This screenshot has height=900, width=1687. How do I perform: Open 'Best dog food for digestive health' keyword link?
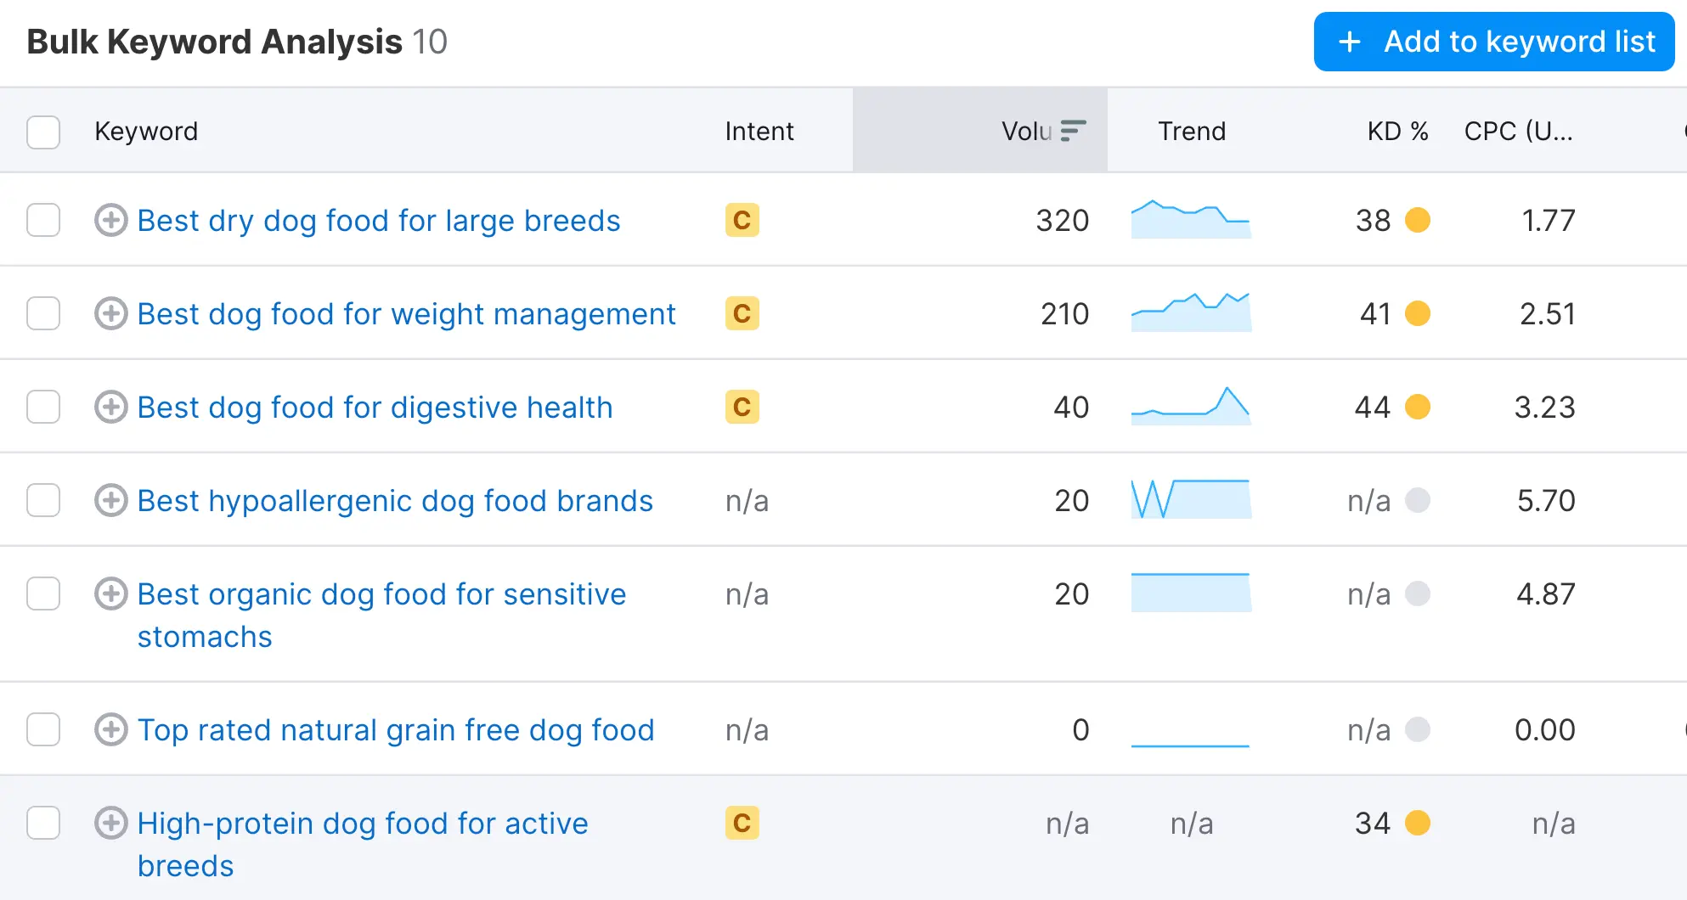375,408
